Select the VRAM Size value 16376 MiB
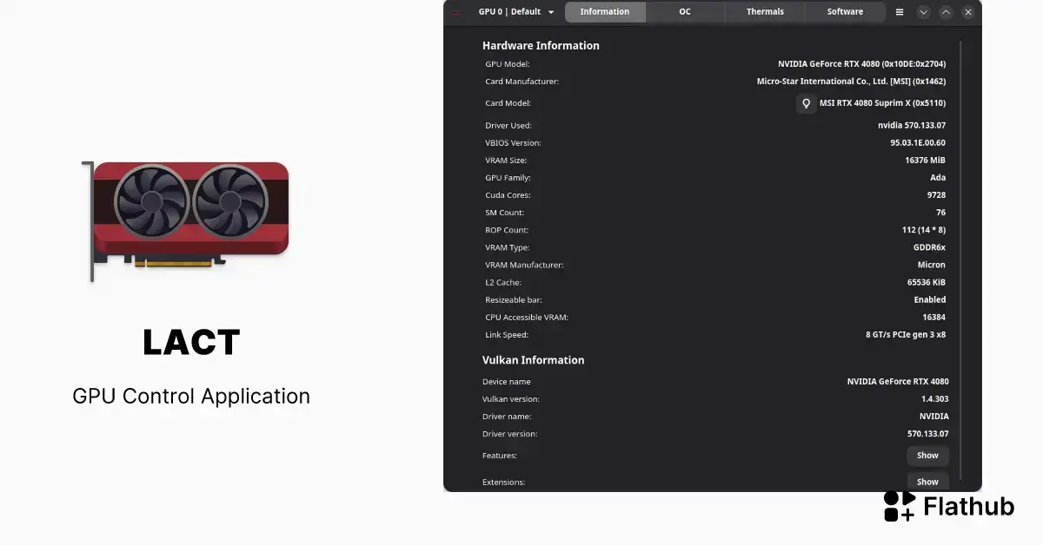Image resolution: width=1043 pixels, height=545 pixels. tap(925, 161)
